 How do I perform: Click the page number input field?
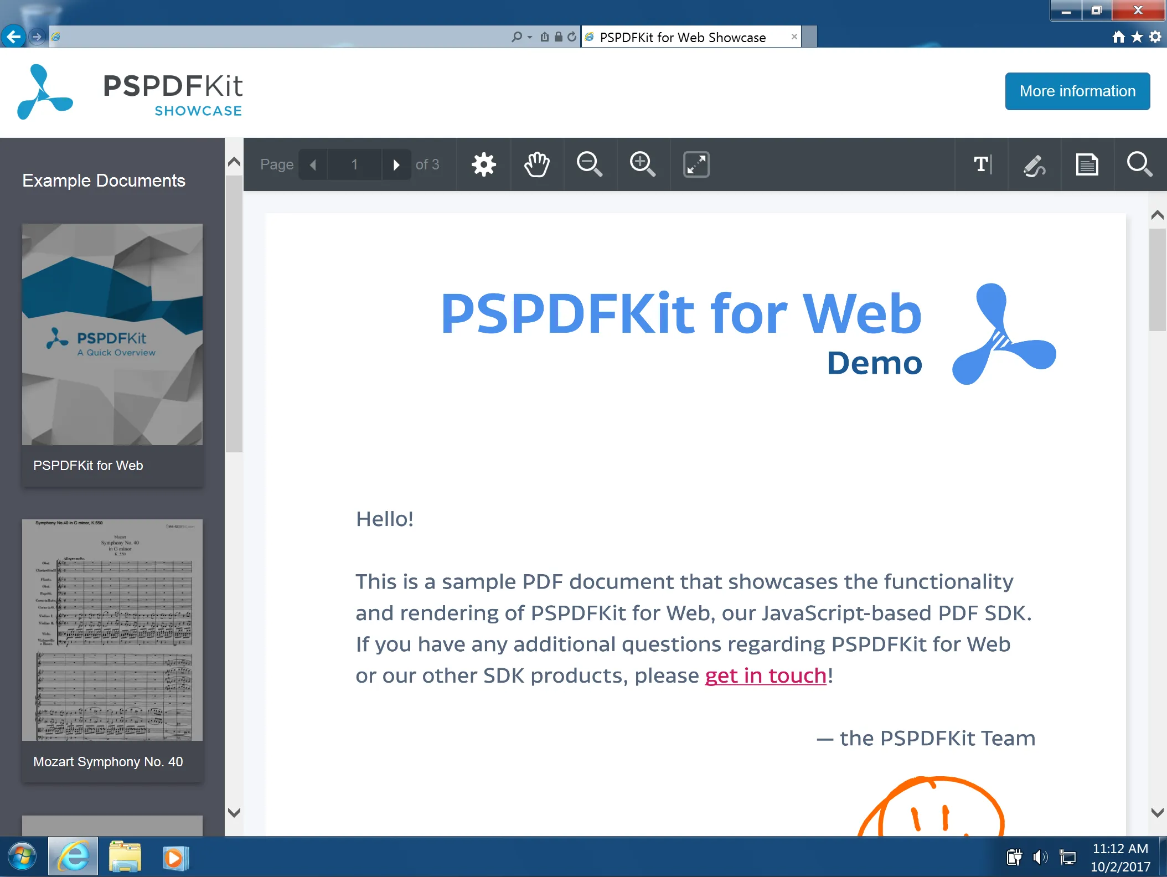pos(354,164)
